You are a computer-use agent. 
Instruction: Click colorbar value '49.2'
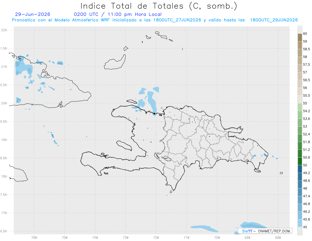(x=307, y=173)
